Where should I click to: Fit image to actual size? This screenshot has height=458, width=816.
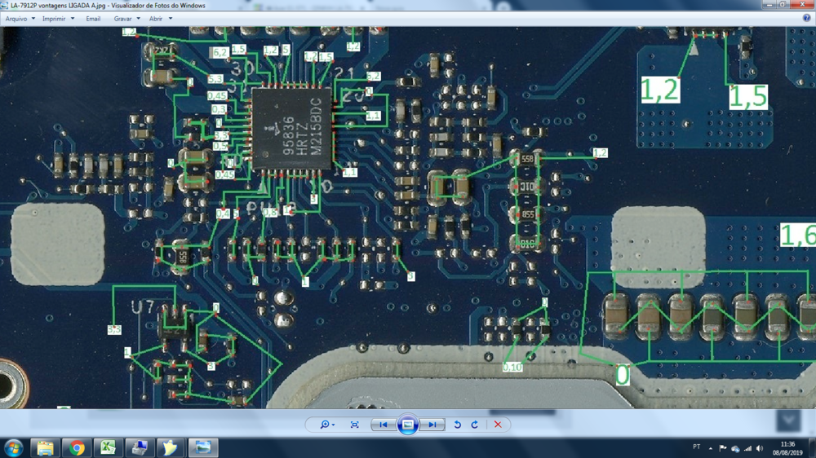(354, 425)
